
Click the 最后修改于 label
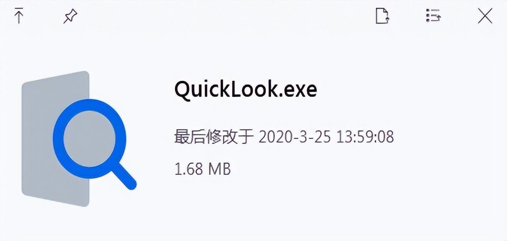coord(214,136)
